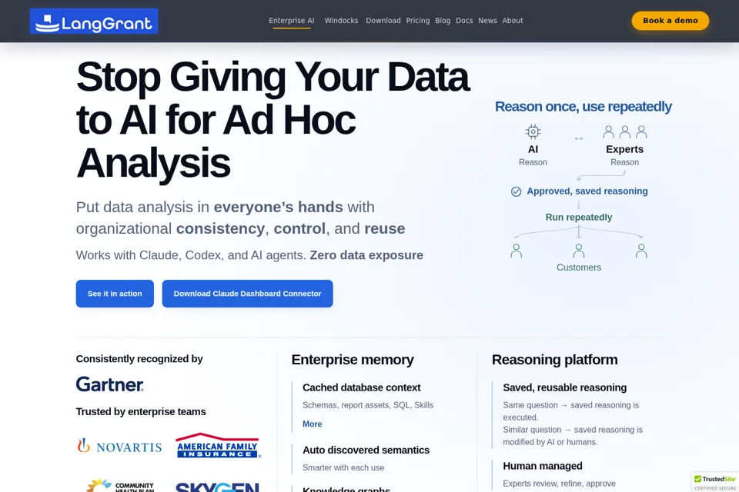739x492 pixels.
Task: Go to the Download page
Action: pos(383,21)
